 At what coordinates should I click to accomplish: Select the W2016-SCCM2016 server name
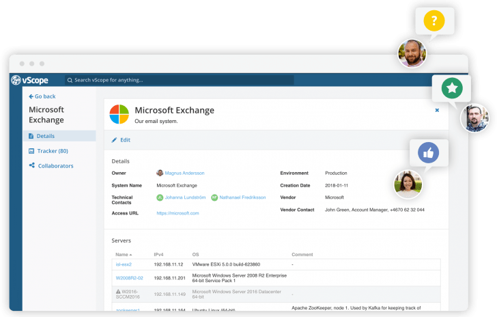pos(128,294)
